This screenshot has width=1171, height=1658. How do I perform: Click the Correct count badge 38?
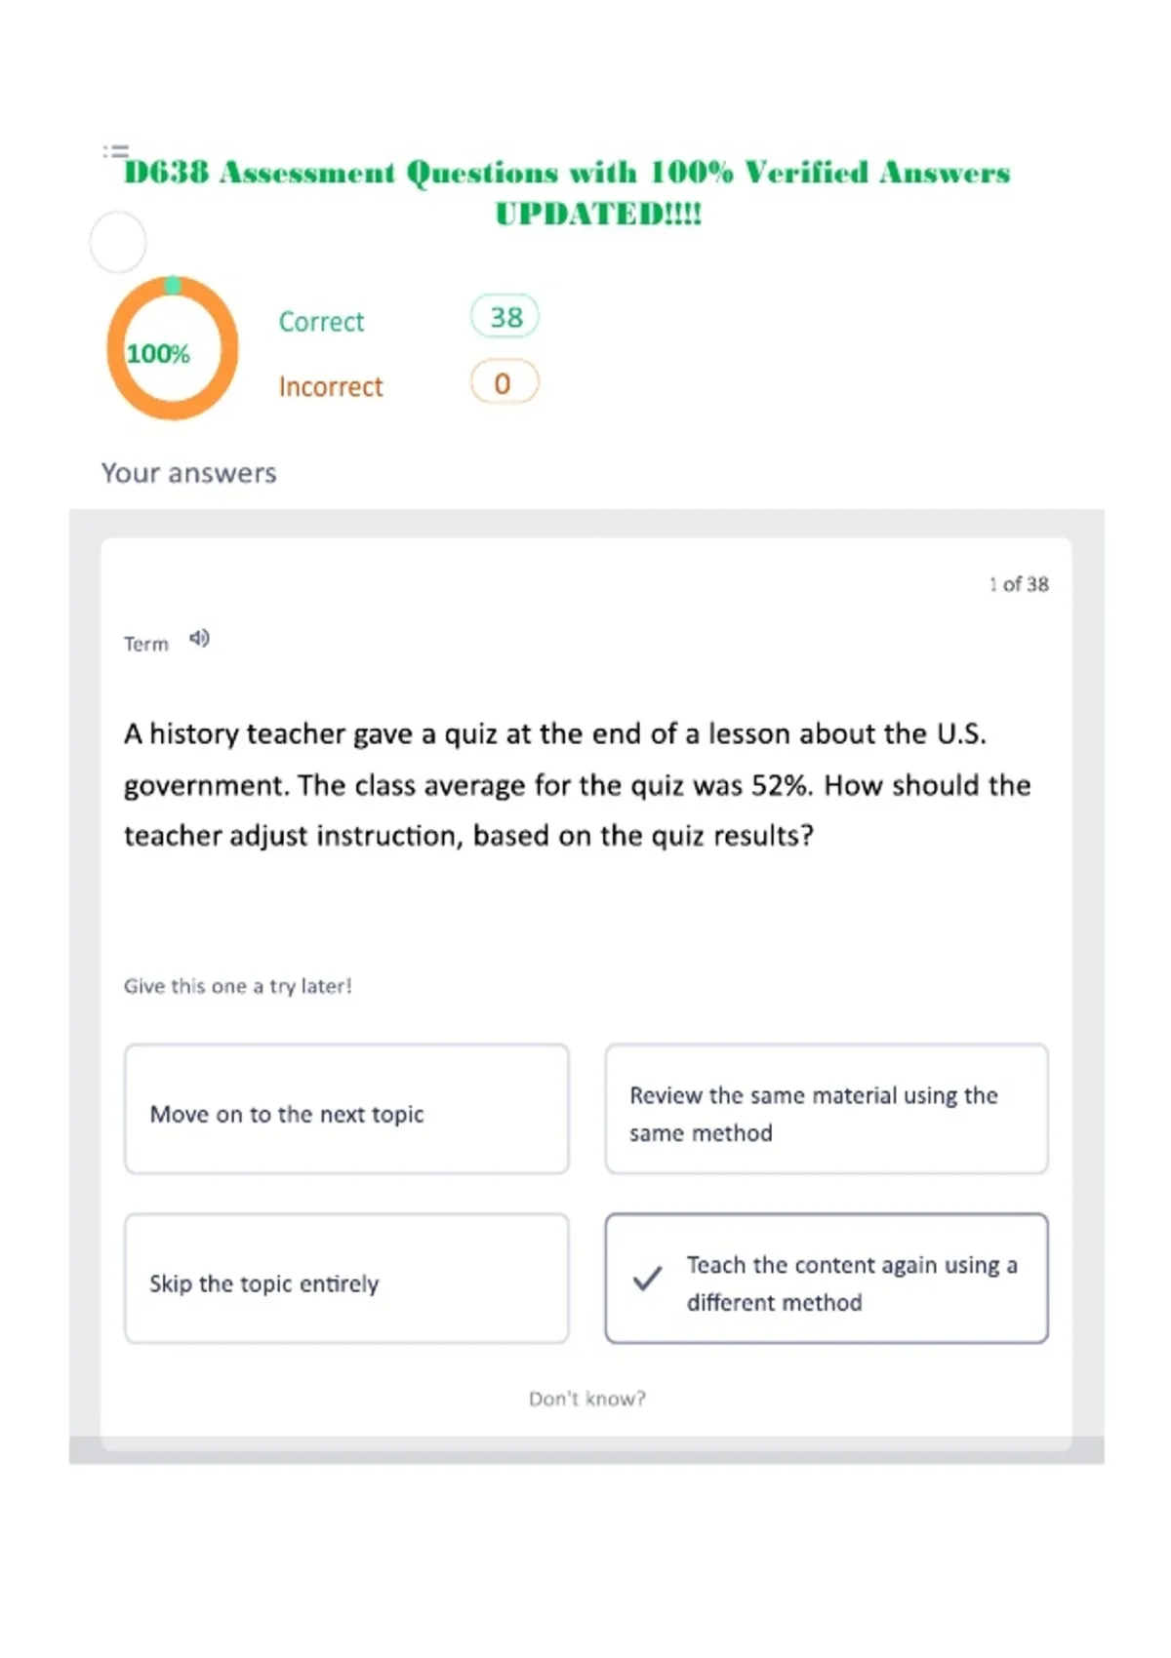(505, 316)
